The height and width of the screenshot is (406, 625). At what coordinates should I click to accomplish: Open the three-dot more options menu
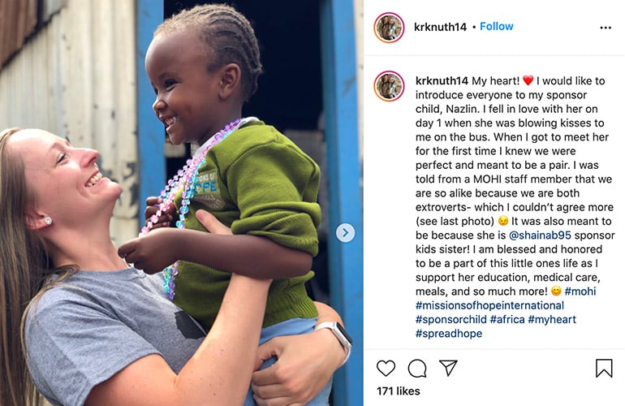[x=606, y=28]
